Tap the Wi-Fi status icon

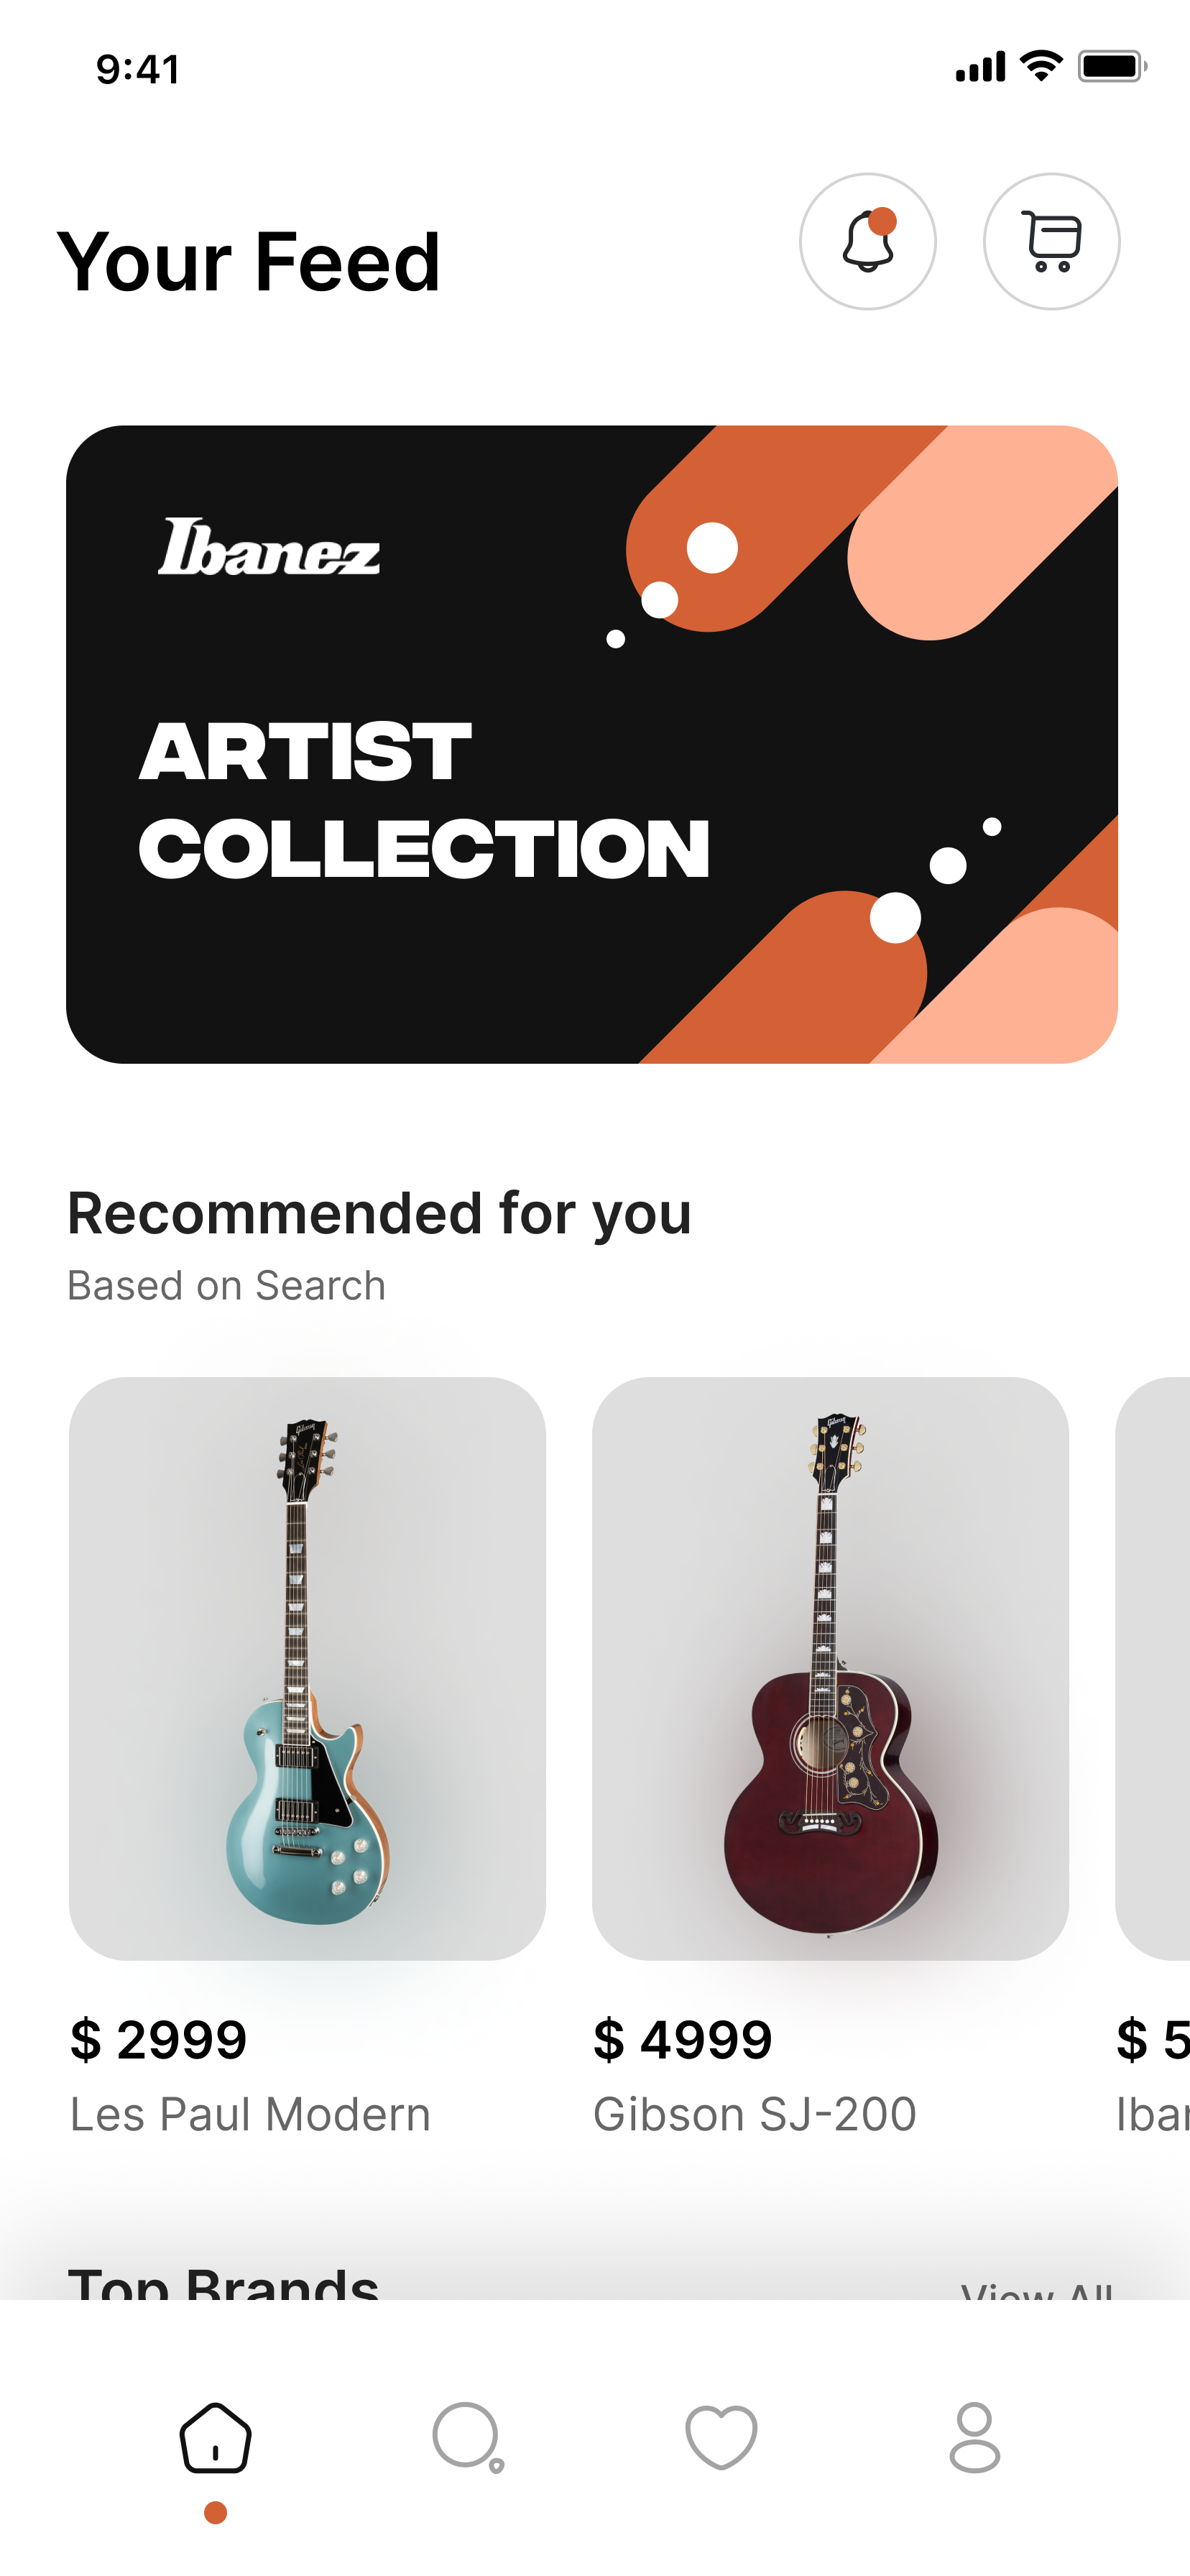pyautogui.click(x=1041, y=66)
